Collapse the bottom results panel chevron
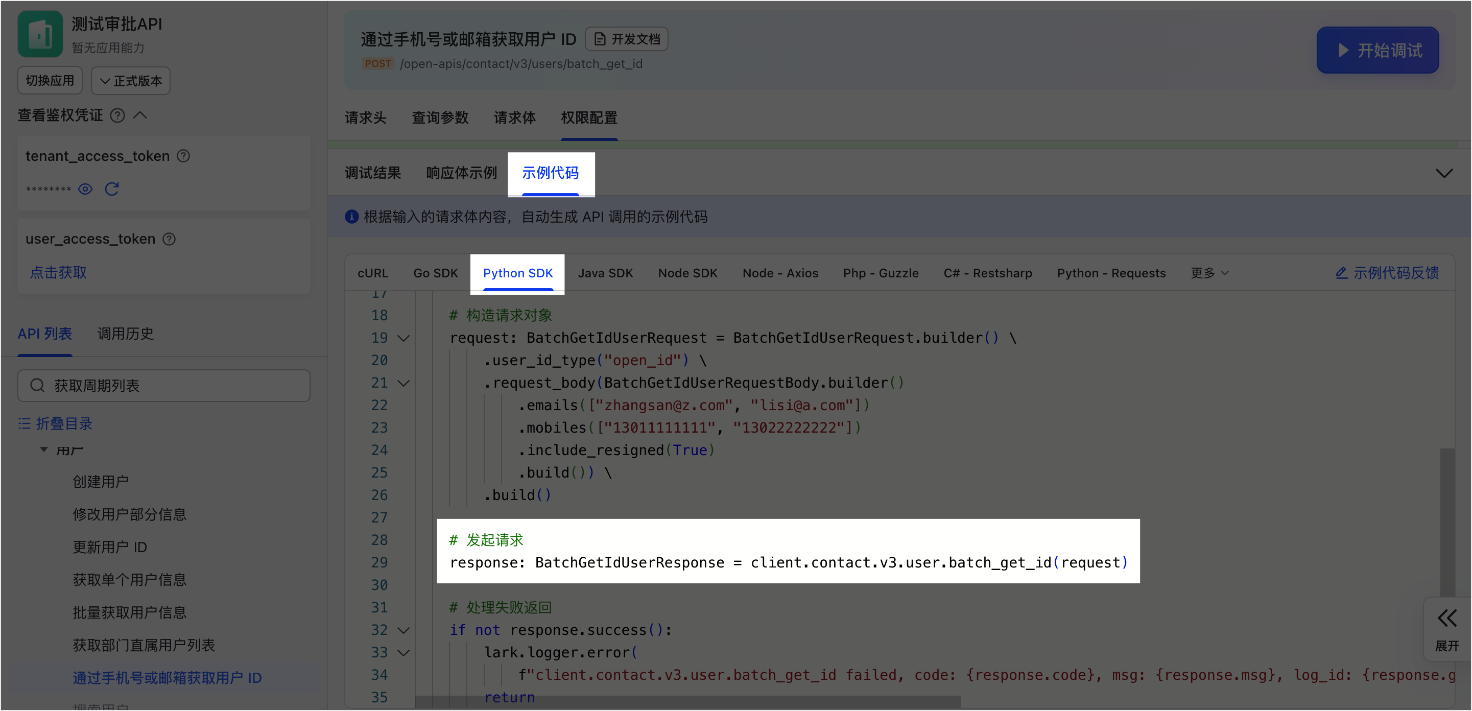Screen dimensions: 1472x711 [1444, 173]
